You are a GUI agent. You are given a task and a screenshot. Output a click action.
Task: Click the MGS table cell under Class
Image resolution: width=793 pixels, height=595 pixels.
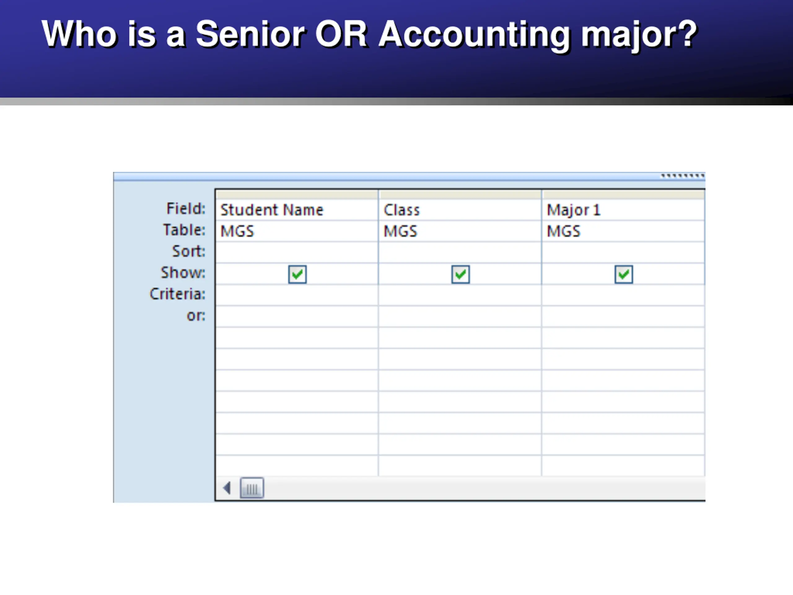coord(460,231)
